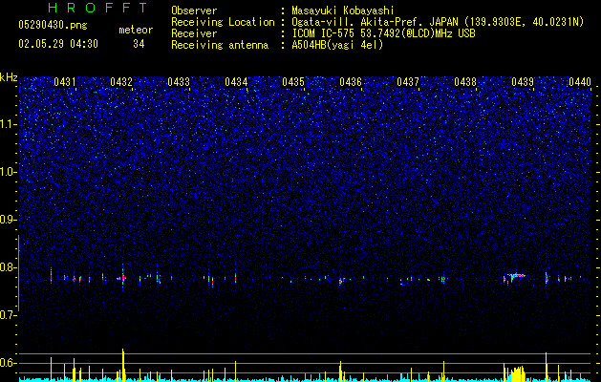Screen dimensions: 601x382
Task: Click the meteor count value 34
Action: pos(139,44)
